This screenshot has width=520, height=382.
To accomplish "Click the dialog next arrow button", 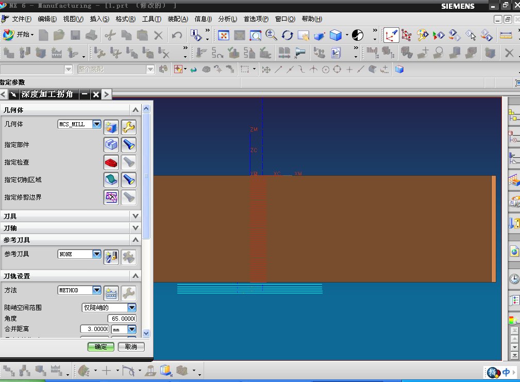I will 106,94.
